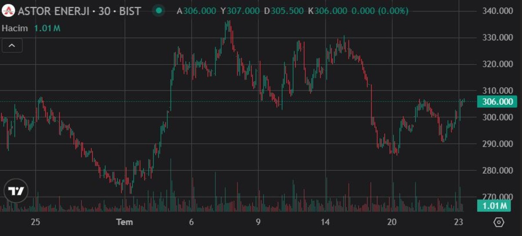Click the 340.000 price axis level
The width and height of the screenshot is (522, 236).
(498, 11)
